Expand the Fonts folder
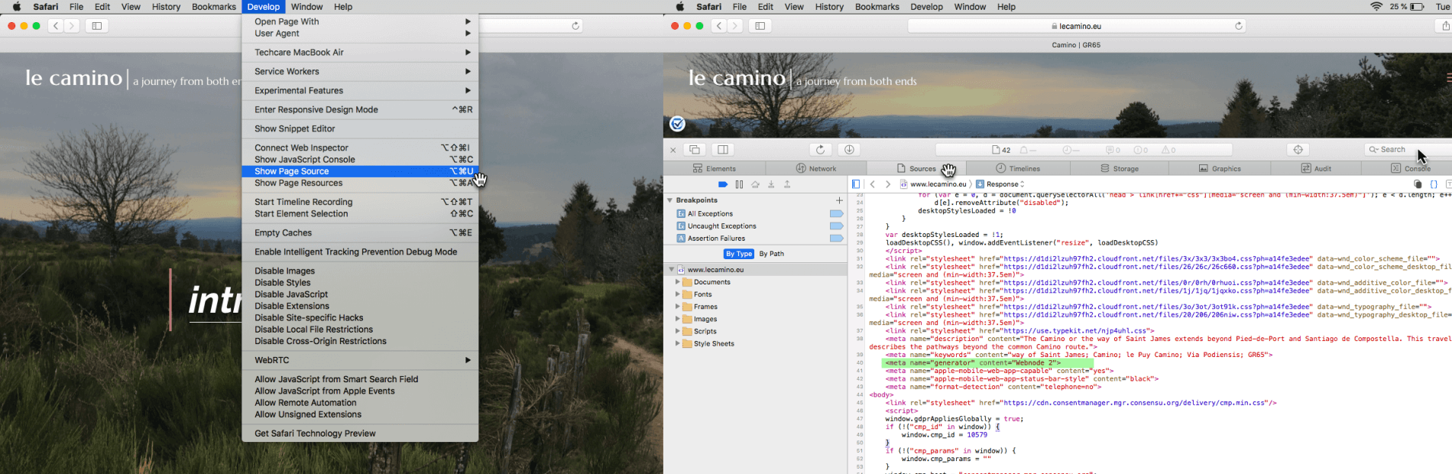The width and height of the screenshot is (1452, 474). click(677, 294)
